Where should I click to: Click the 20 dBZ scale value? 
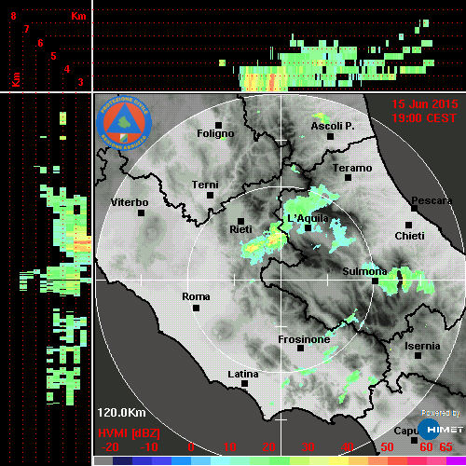pyautogui.click(x=268, y=447)
